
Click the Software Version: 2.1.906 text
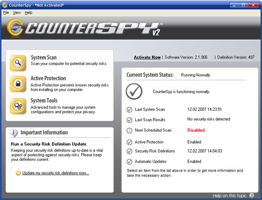coord(186,57)
